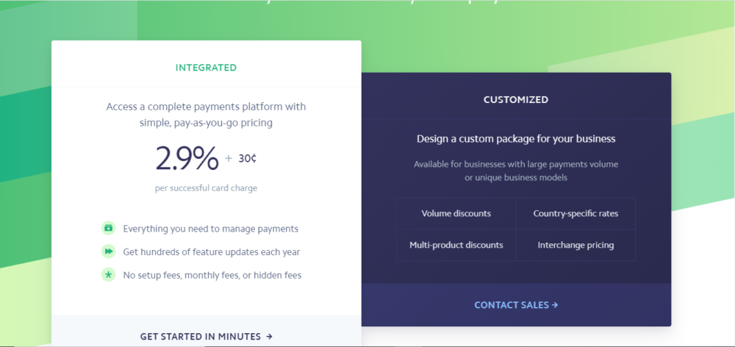Pick the 'Interchange pricing' cell
This screenshot has width=735, height=347.
click(x=576, y=245)
